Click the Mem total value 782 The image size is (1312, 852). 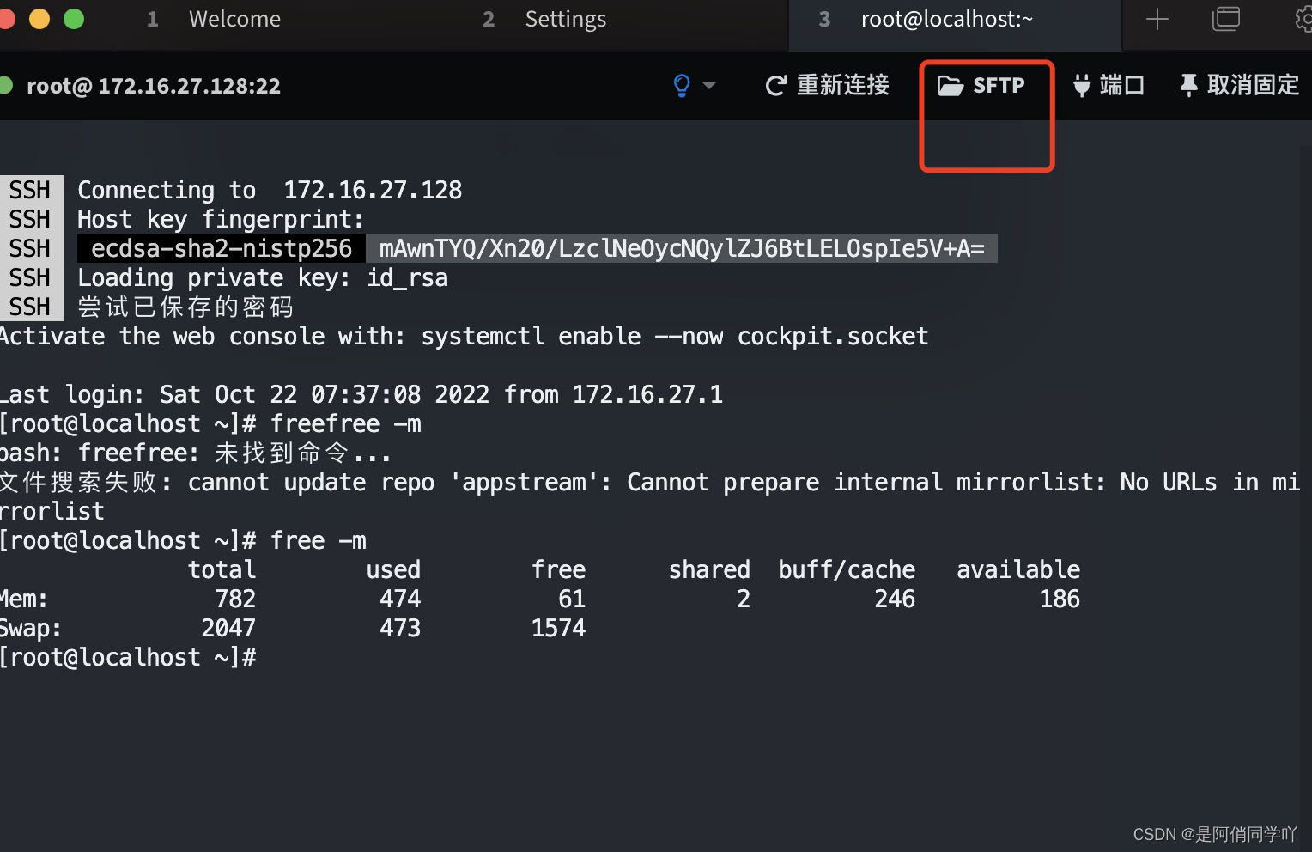click(235, 599)
